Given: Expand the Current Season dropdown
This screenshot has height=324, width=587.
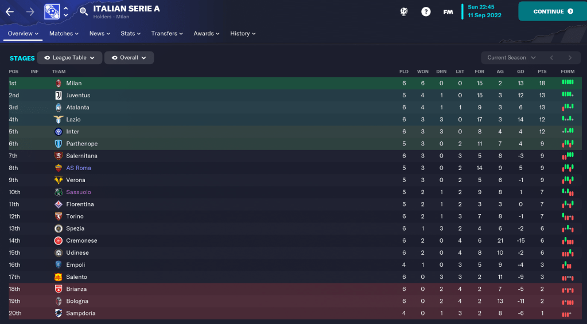Looking at the screenshot, I should 511,58.
